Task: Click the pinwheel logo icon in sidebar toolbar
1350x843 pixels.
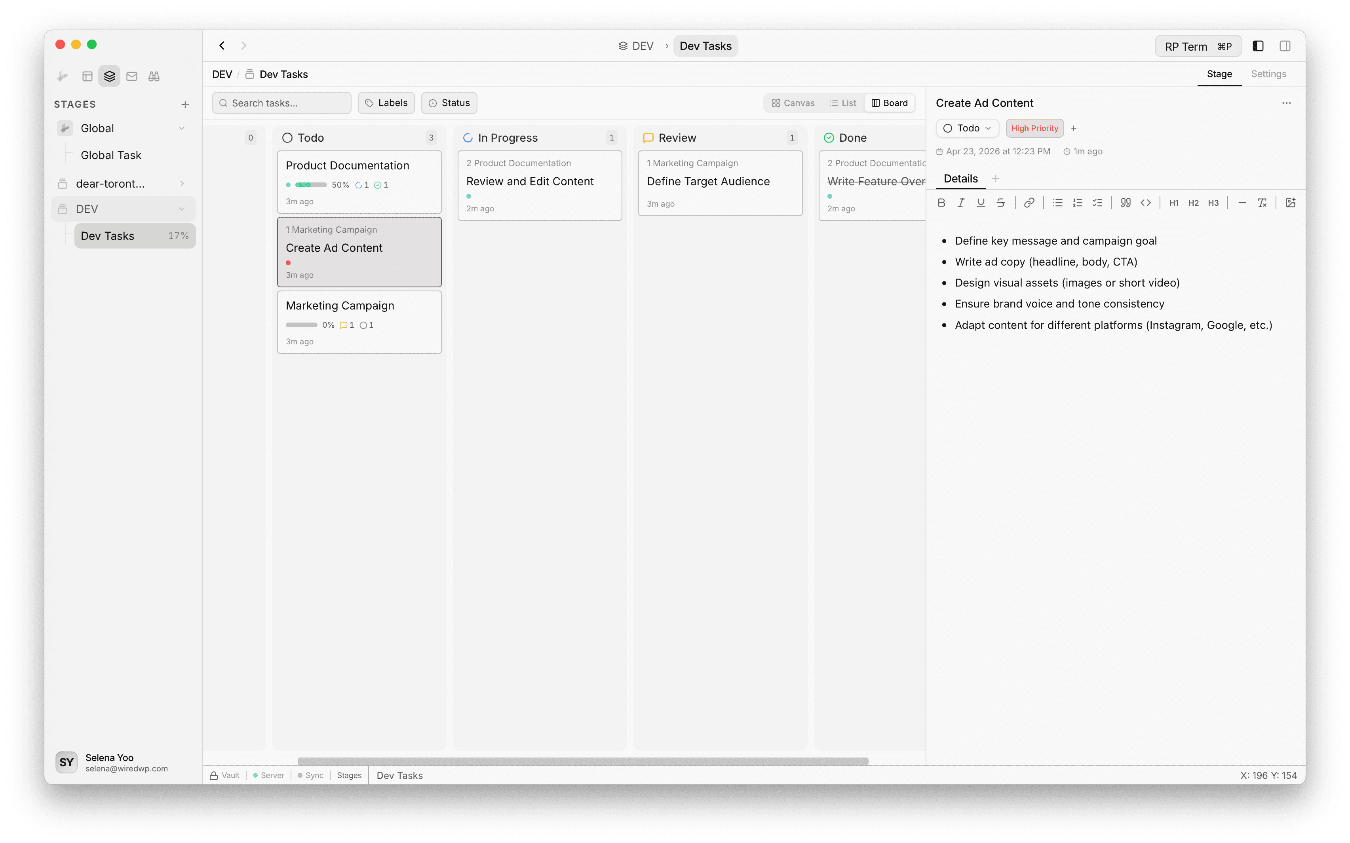Action: pyautogui.click(x=63, y=76)
